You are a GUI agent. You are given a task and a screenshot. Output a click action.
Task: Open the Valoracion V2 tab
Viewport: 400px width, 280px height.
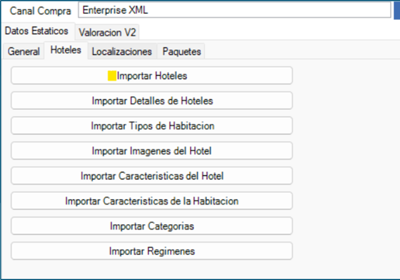pyautogui.click(x=107, y=33)
